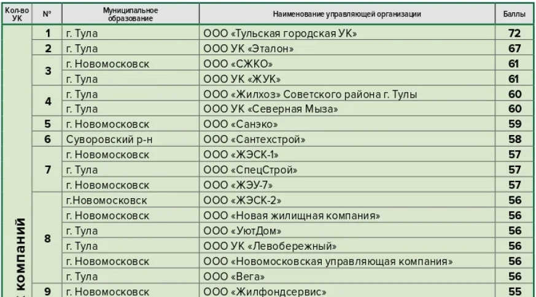Click the «Наименование управляющей организации» header
536x297 pixels.
click(346, 14)
